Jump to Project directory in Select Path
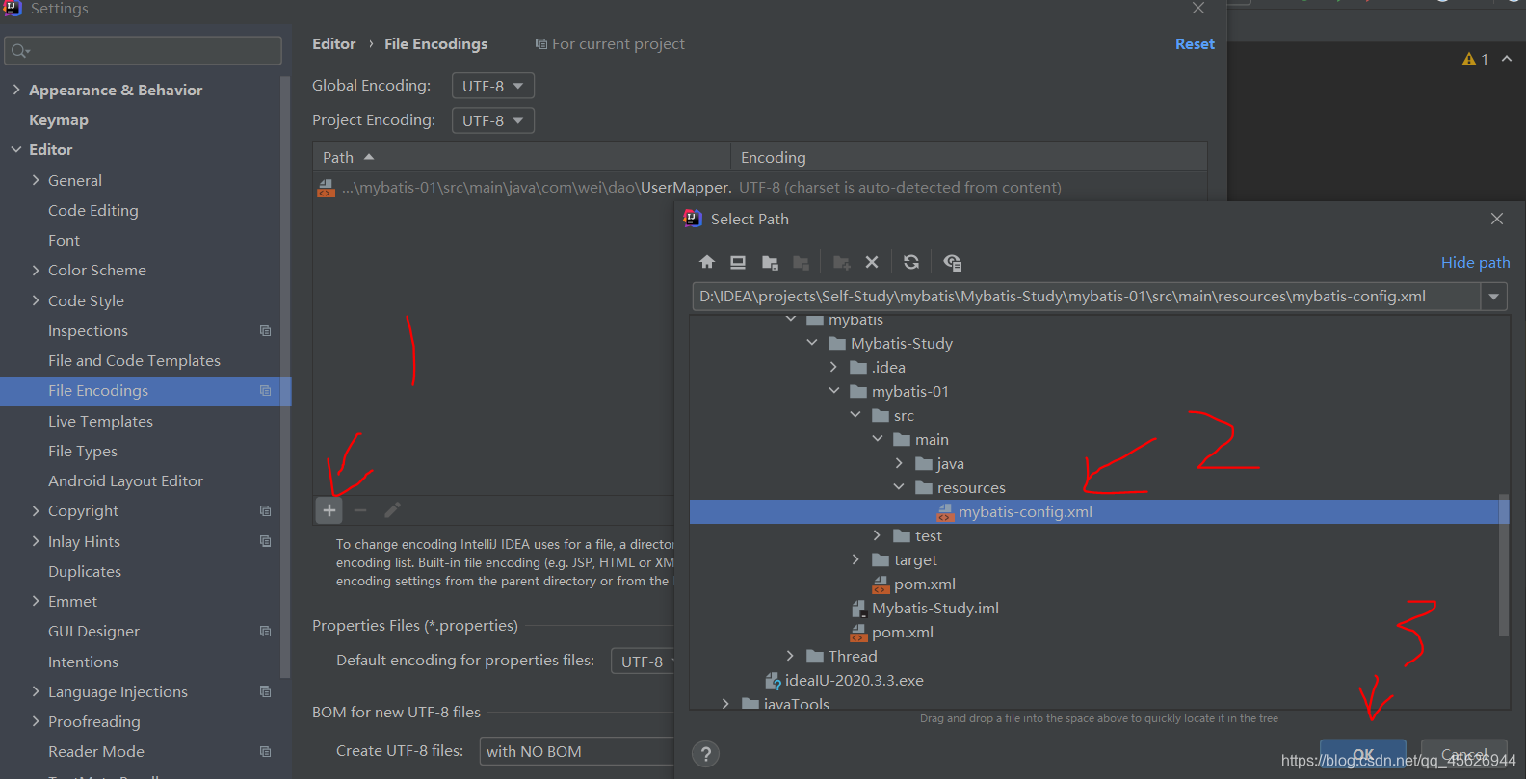The height and width of the screenshot is (779, 1526). click(770, 262)
